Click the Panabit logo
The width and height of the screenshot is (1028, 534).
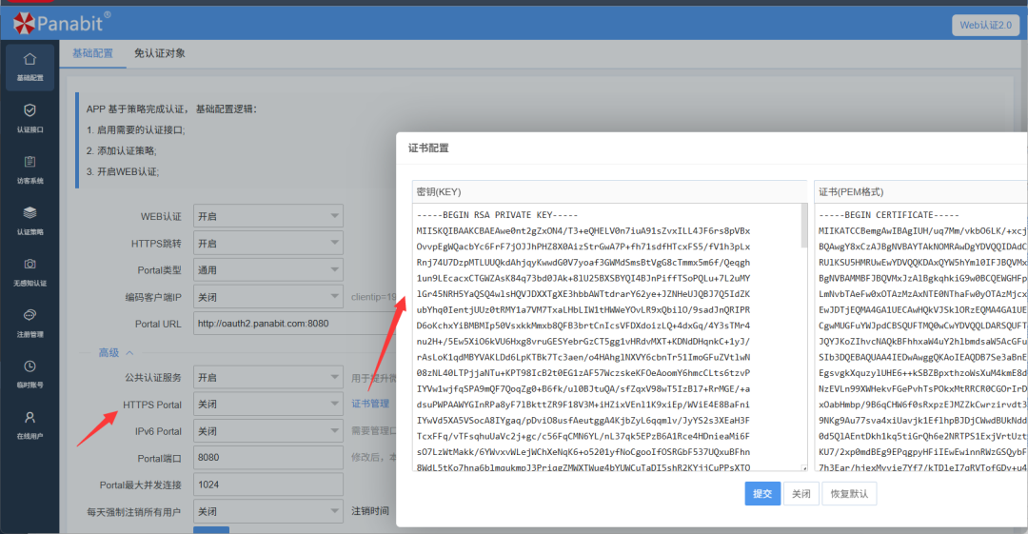tap(62, 23)
